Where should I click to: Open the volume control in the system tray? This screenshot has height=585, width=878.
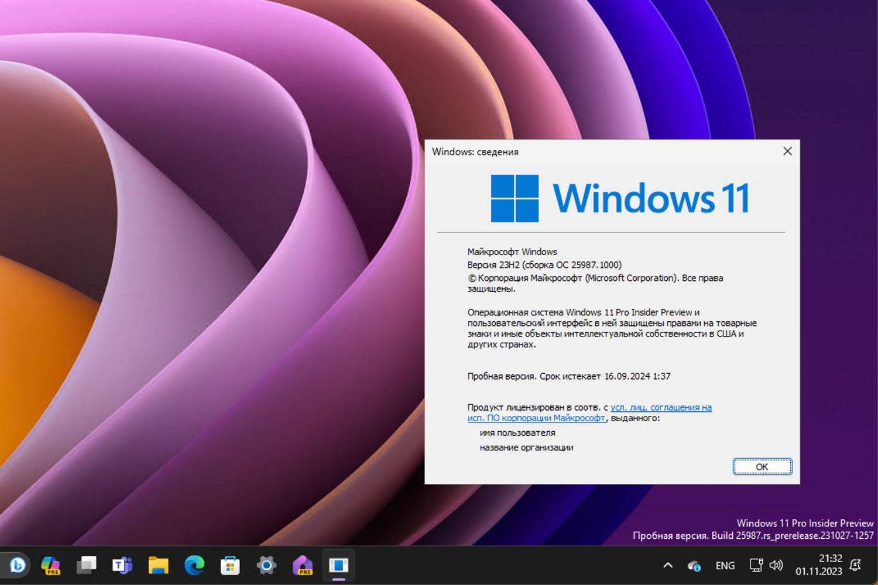(x=776, y=565)
